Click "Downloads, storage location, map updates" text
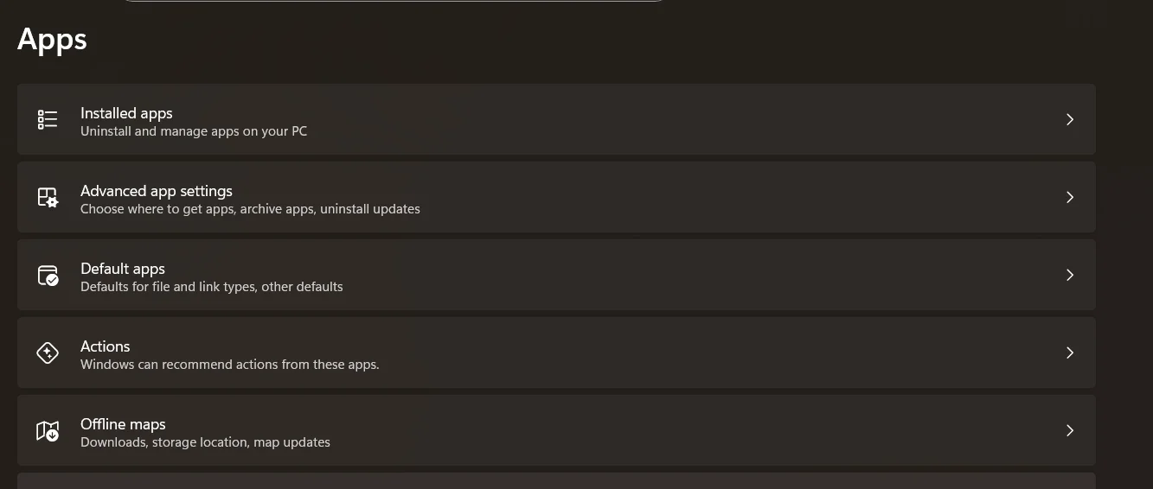This screenshot has width=1153, height=489. click(x=205, y=442)
